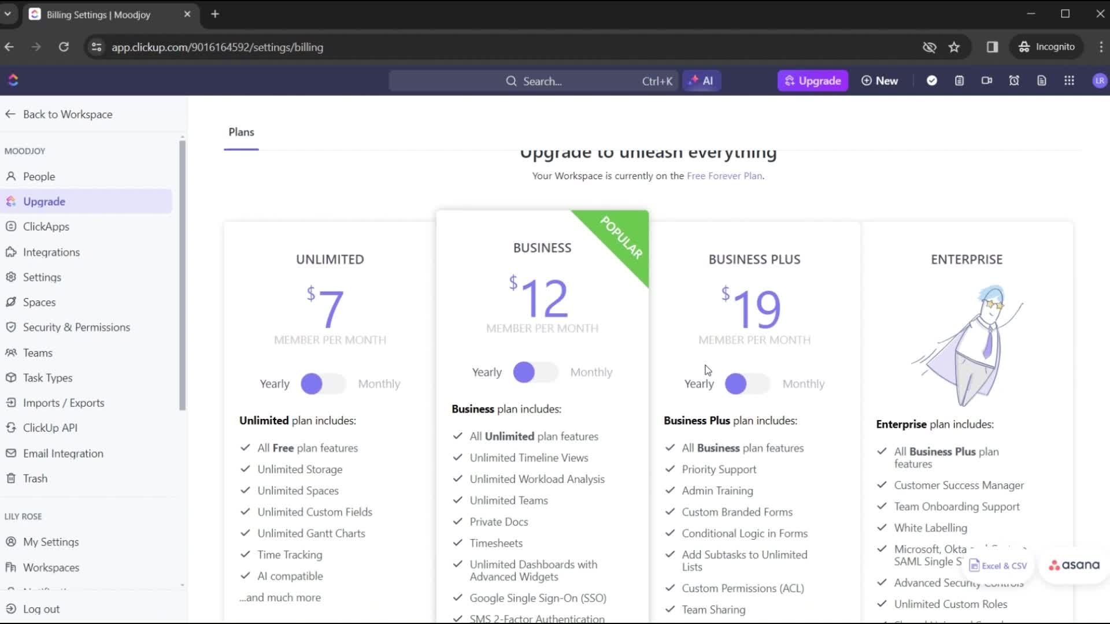This screenshot has height=624, width=1110.
Task: Open the LR user avatar menu
Action: click(x=1099, y=81)
